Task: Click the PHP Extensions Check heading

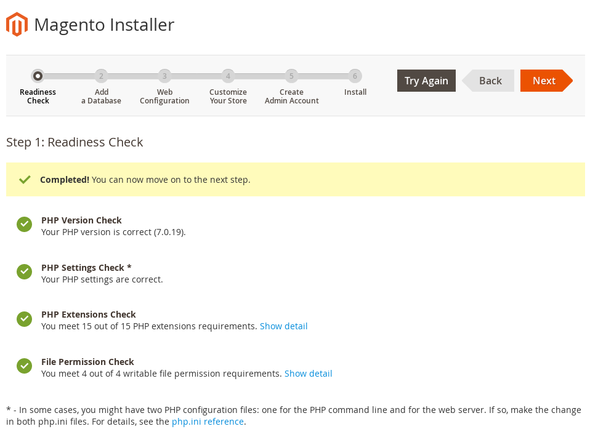Action: 89,315
